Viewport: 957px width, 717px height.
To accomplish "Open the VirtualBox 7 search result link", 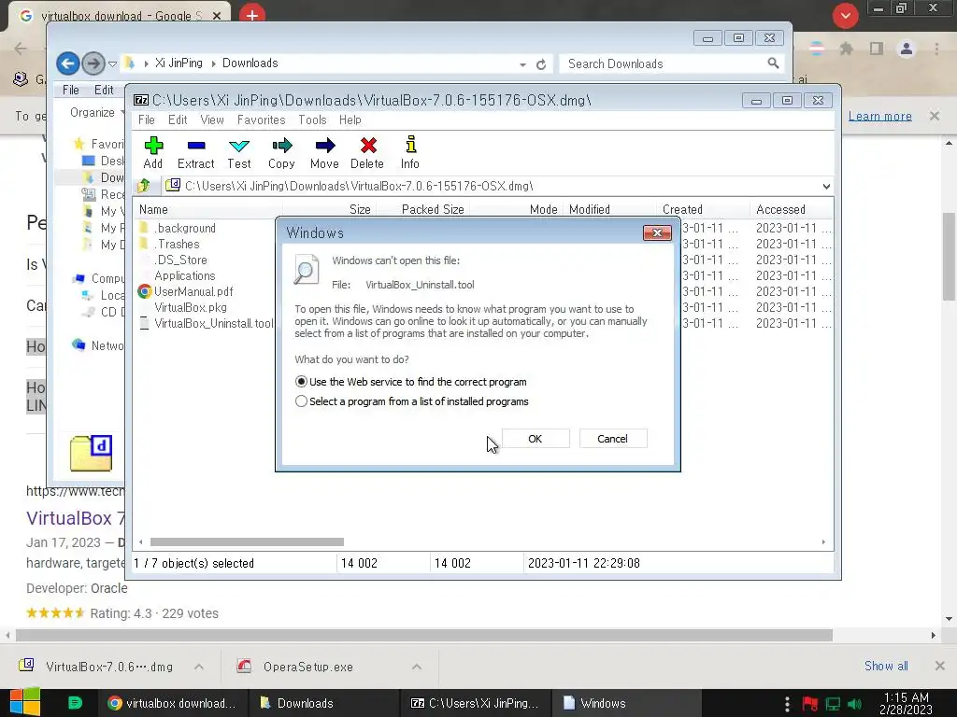I will [75, 518].
